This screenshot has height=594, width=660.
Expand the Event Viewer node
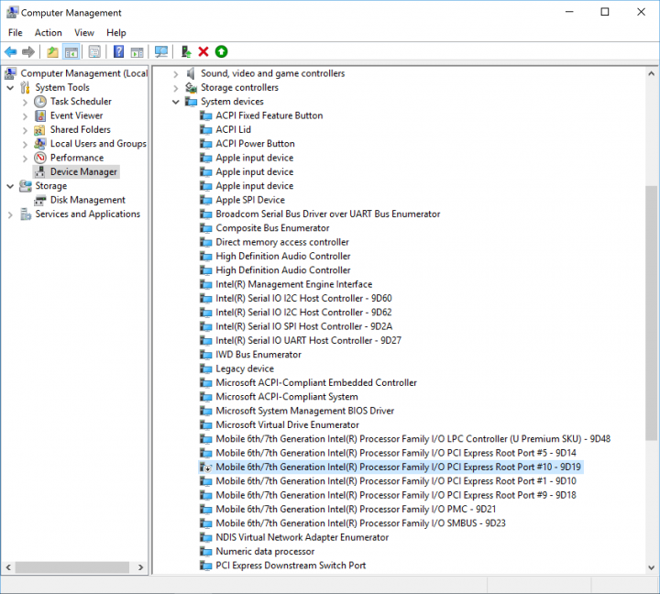[26, 115]
